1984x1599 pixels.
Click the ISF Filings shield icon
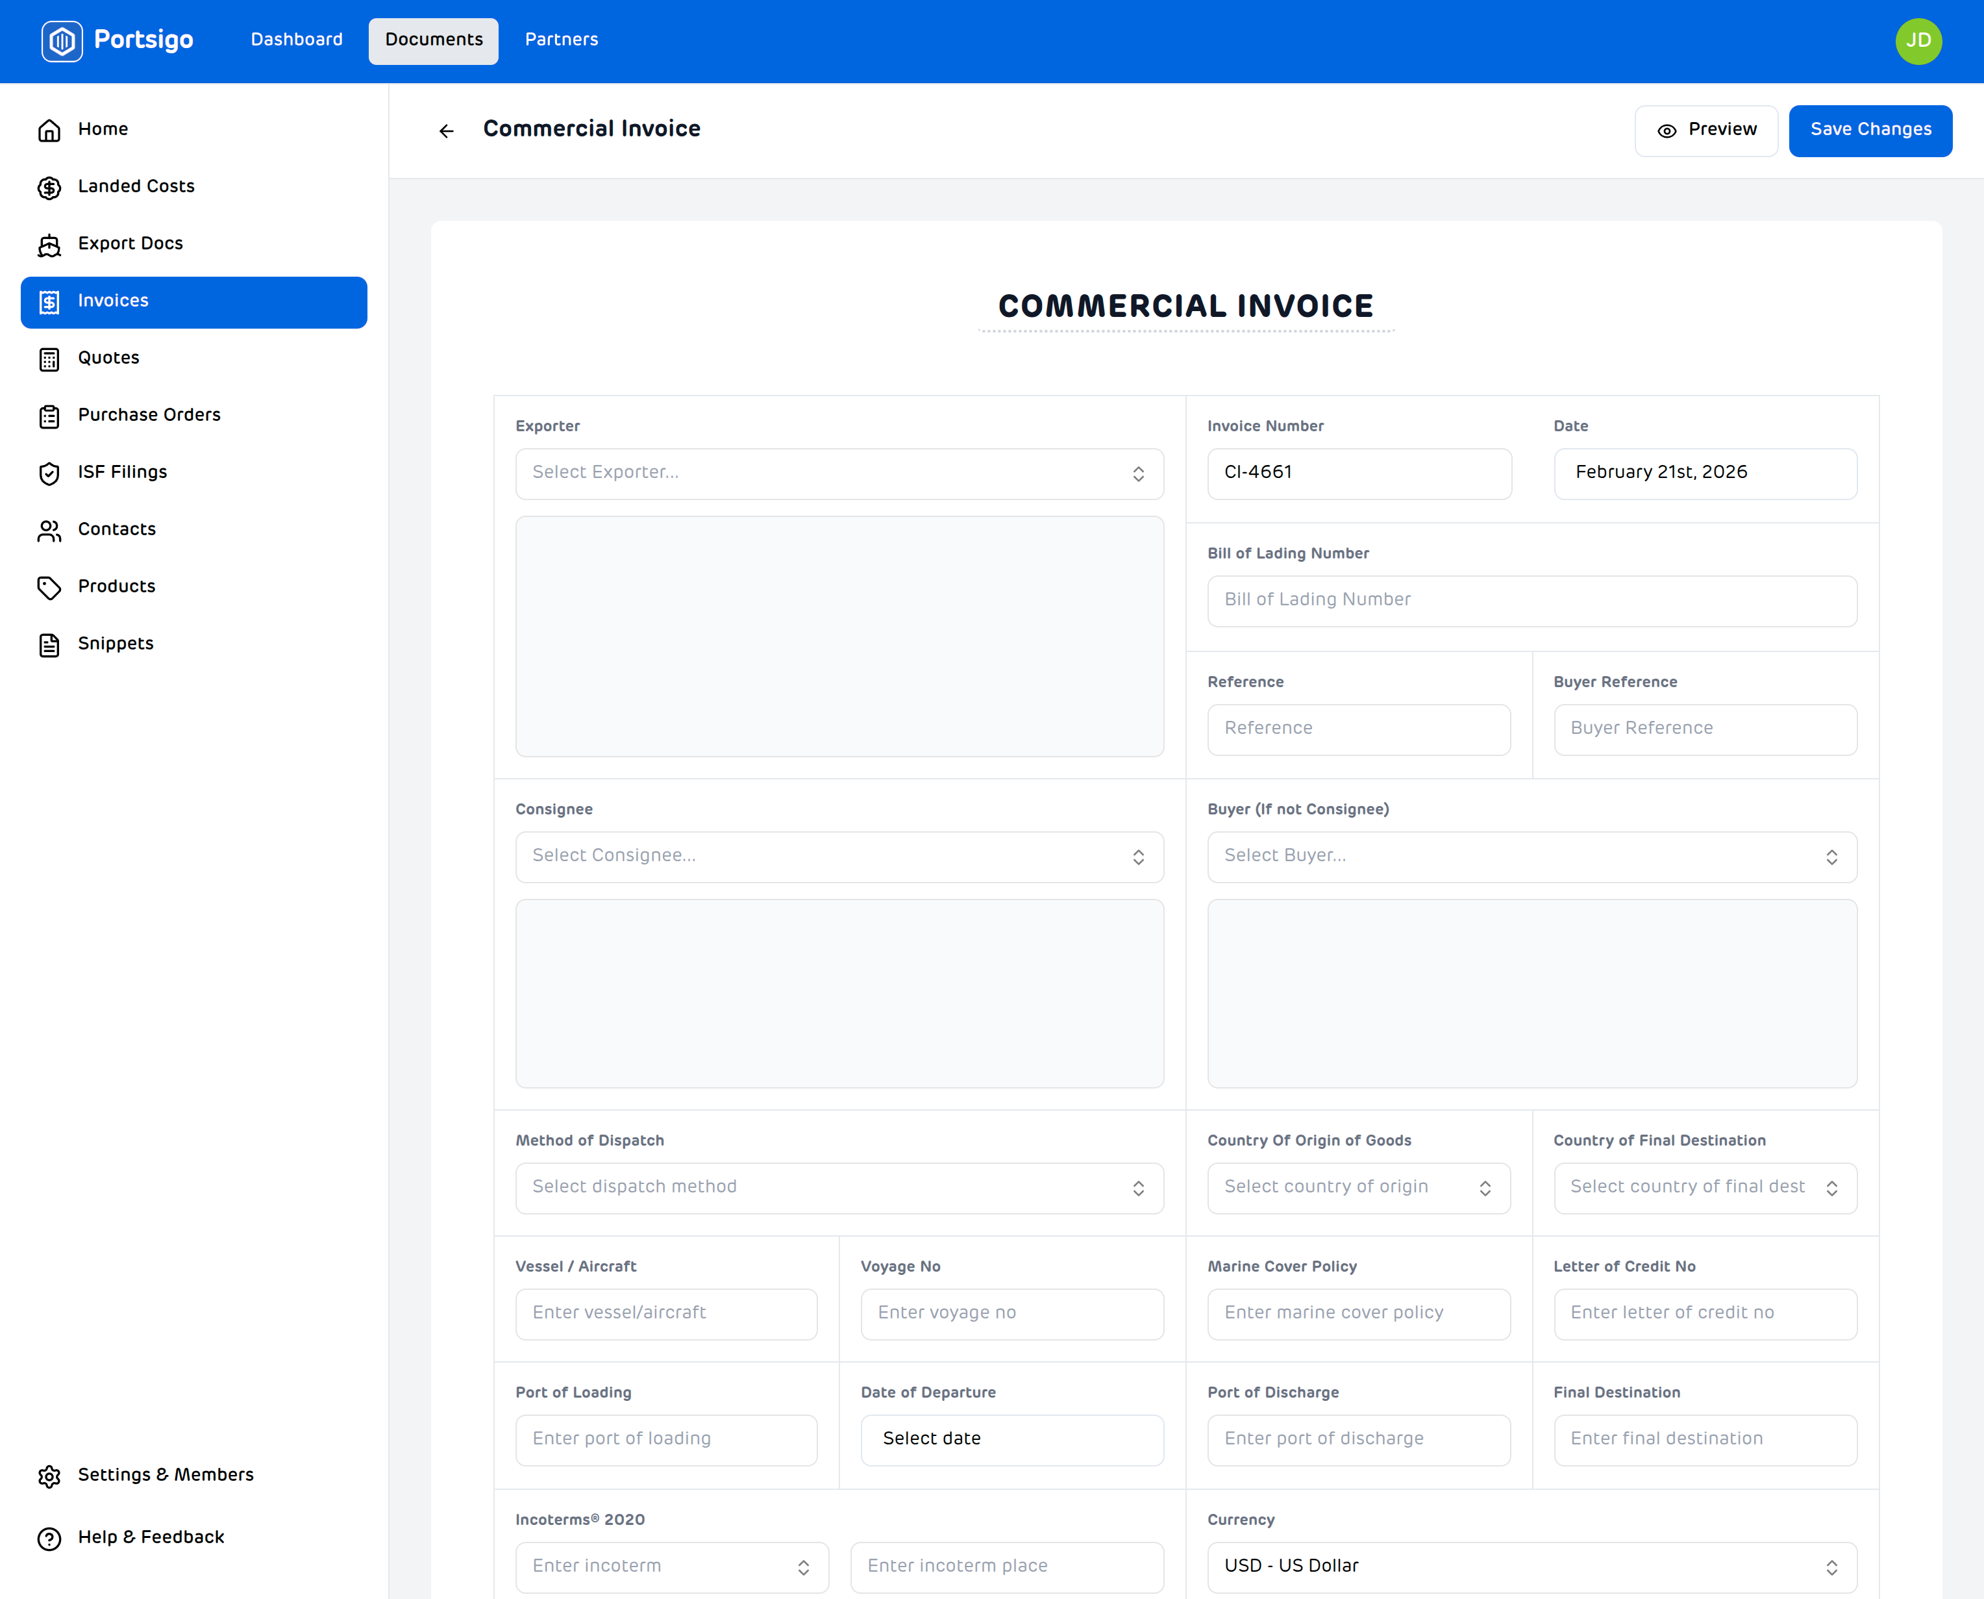(x=50, y=473)
